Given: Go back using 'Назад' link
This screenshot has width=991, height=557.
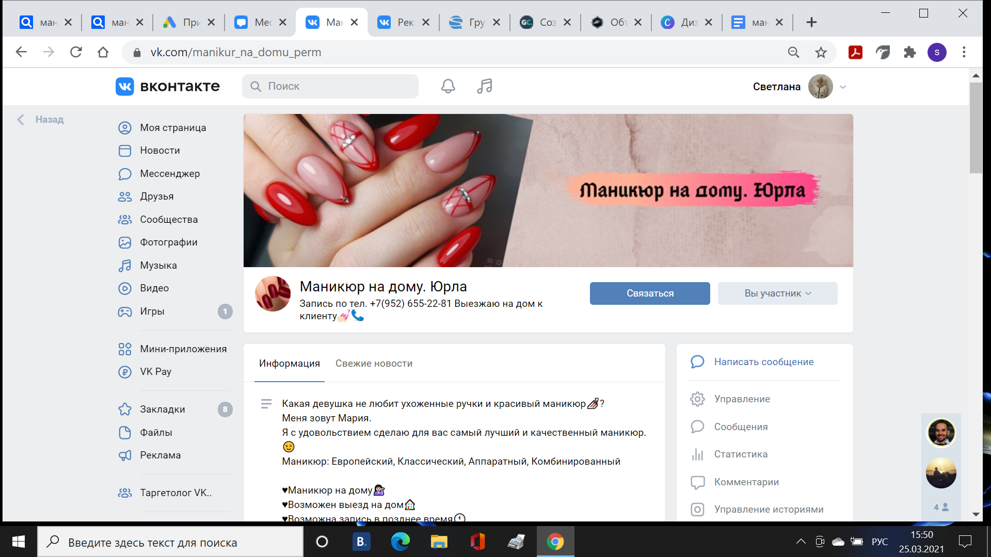Looking at the screenshot, I should pyautogui.click(x=49, y=120).
